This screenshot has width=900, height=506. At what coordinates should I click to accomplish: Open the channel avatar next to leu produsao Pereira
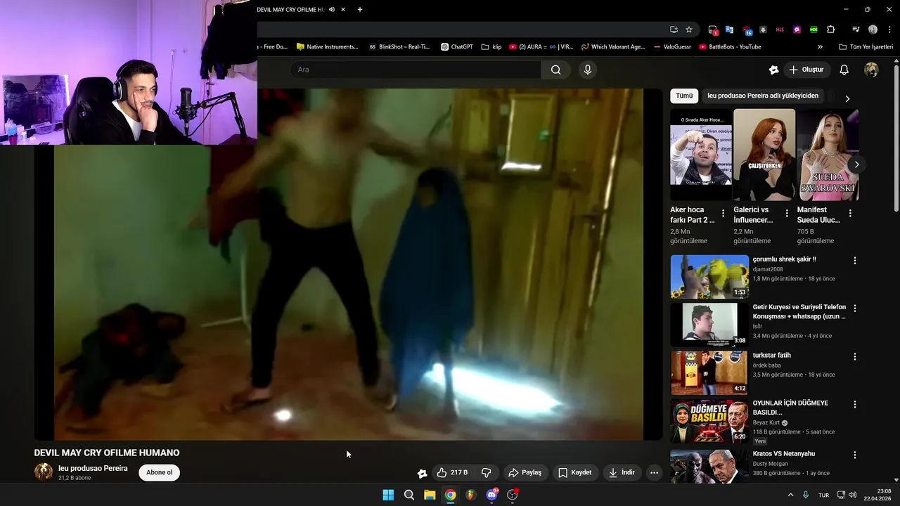click(44, 472)
